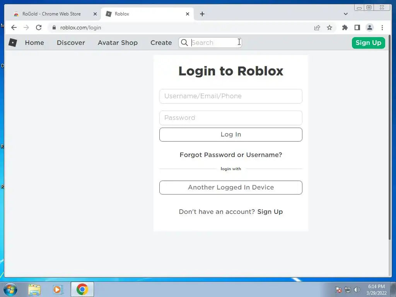
Task: Click Another Logged In Device button
Action: [x=230, y=188]
